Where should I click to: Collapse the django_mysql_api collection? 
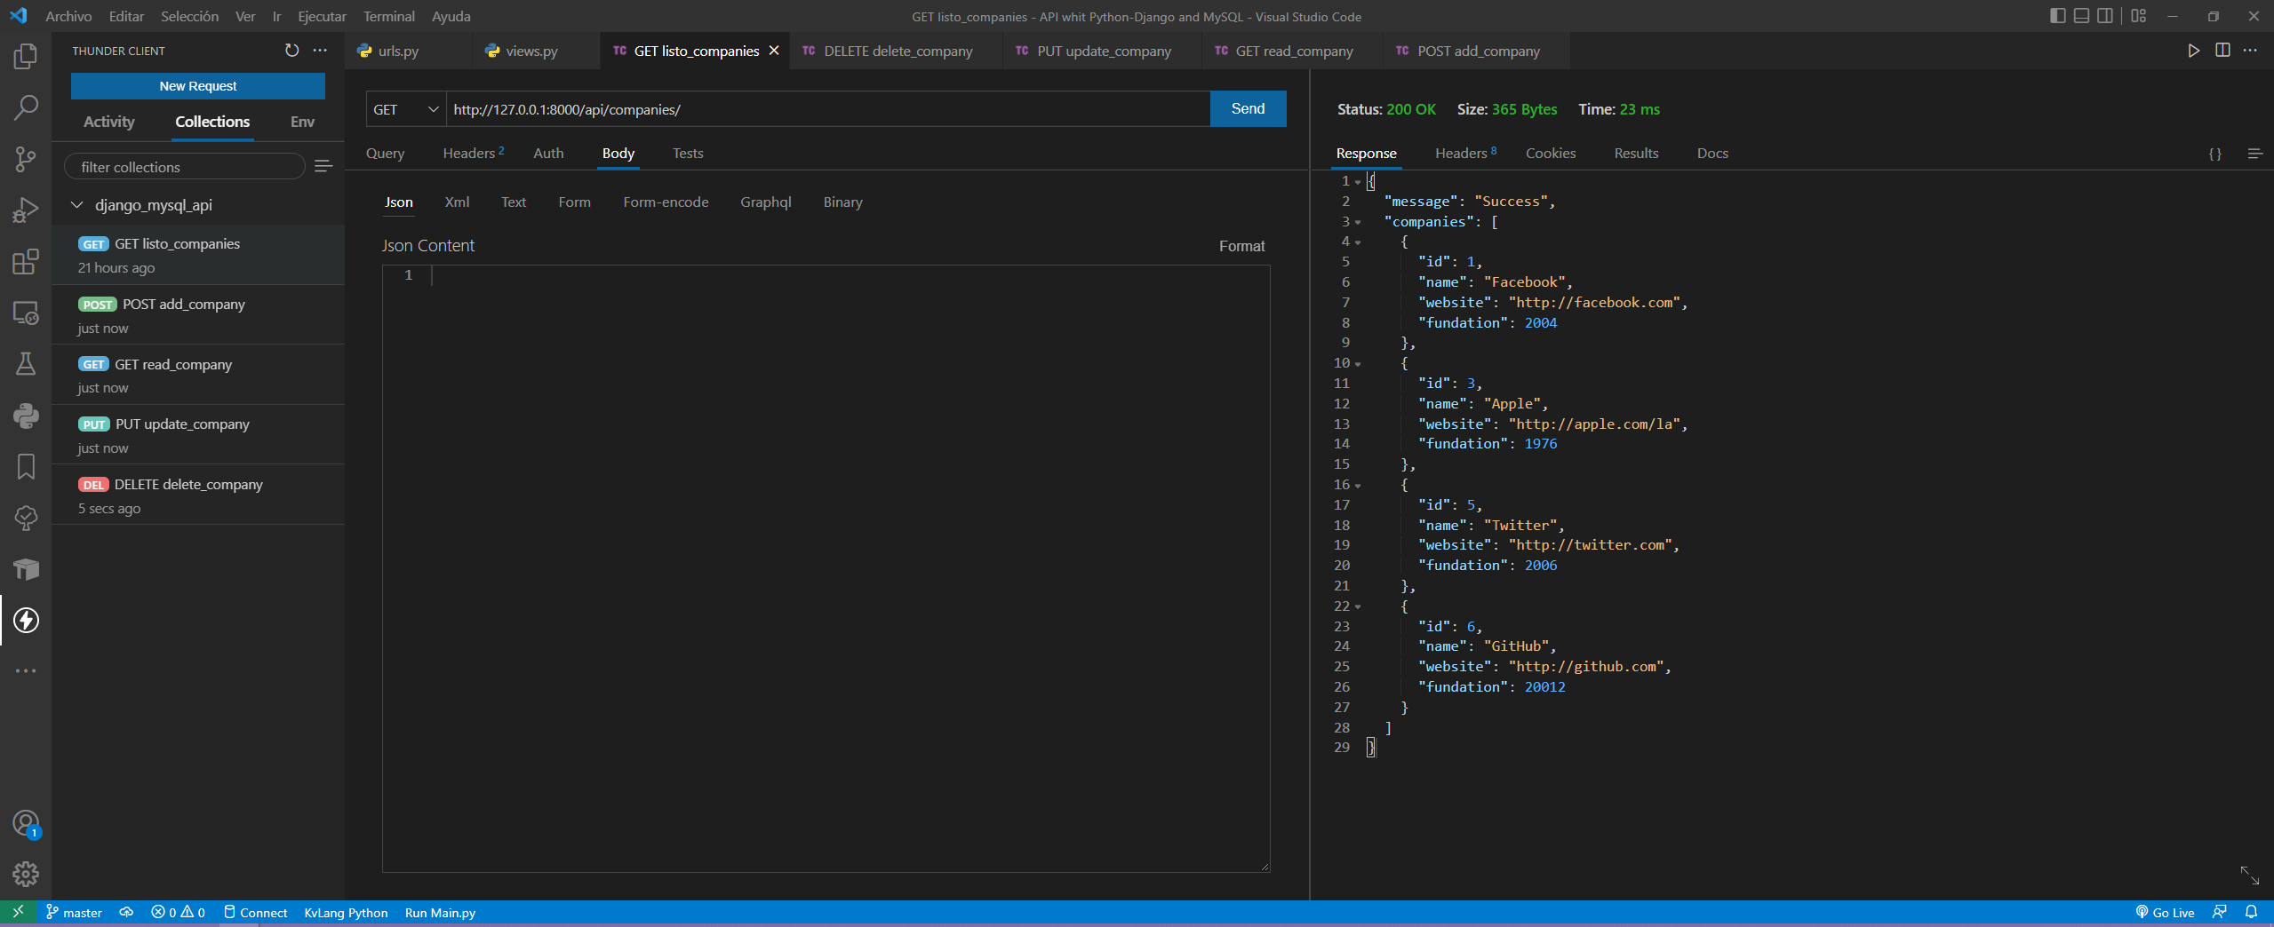[77, 205]
